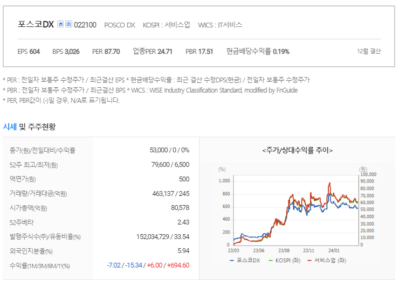Click the 24/01 x-axis date label

(x=334, y=250)
